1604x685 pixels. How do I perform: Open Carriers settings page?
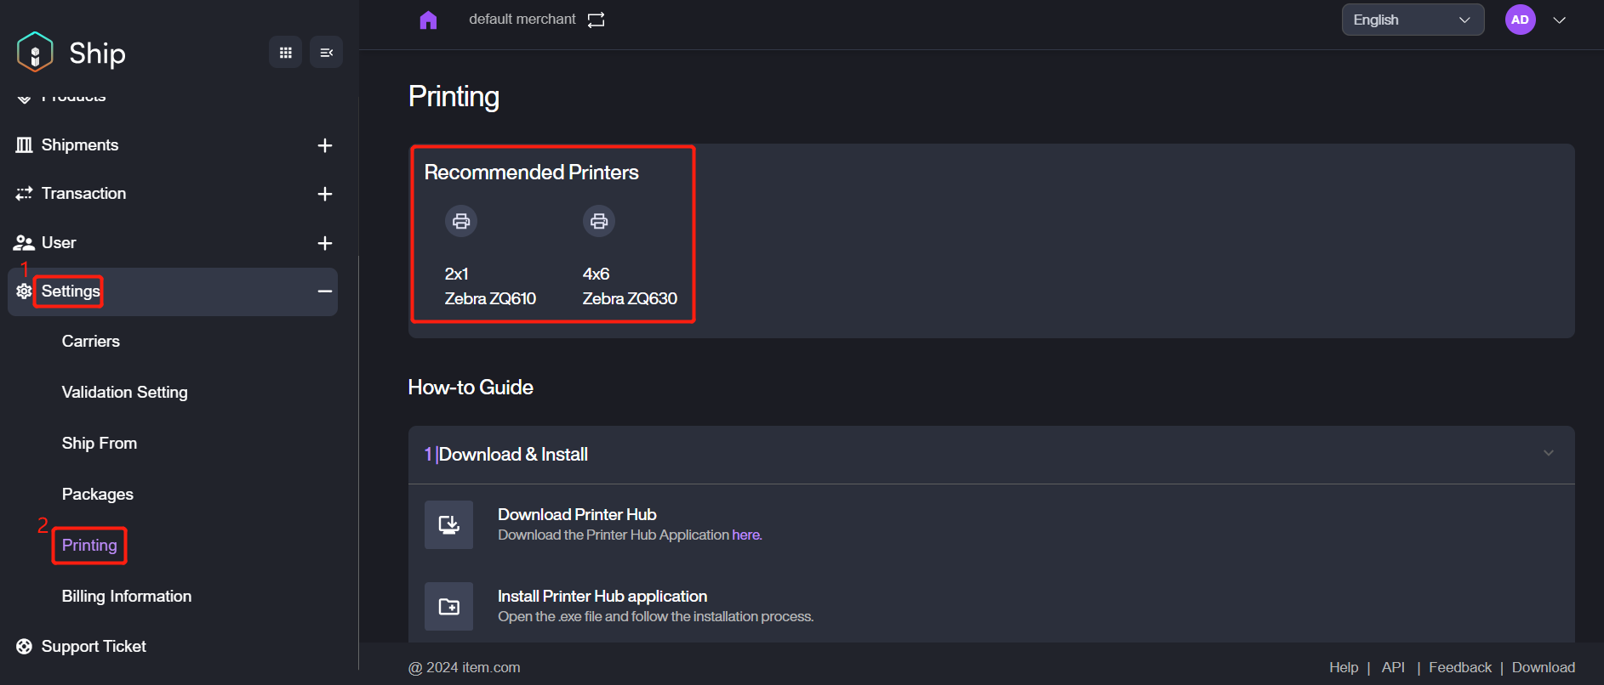coord(91,342)
